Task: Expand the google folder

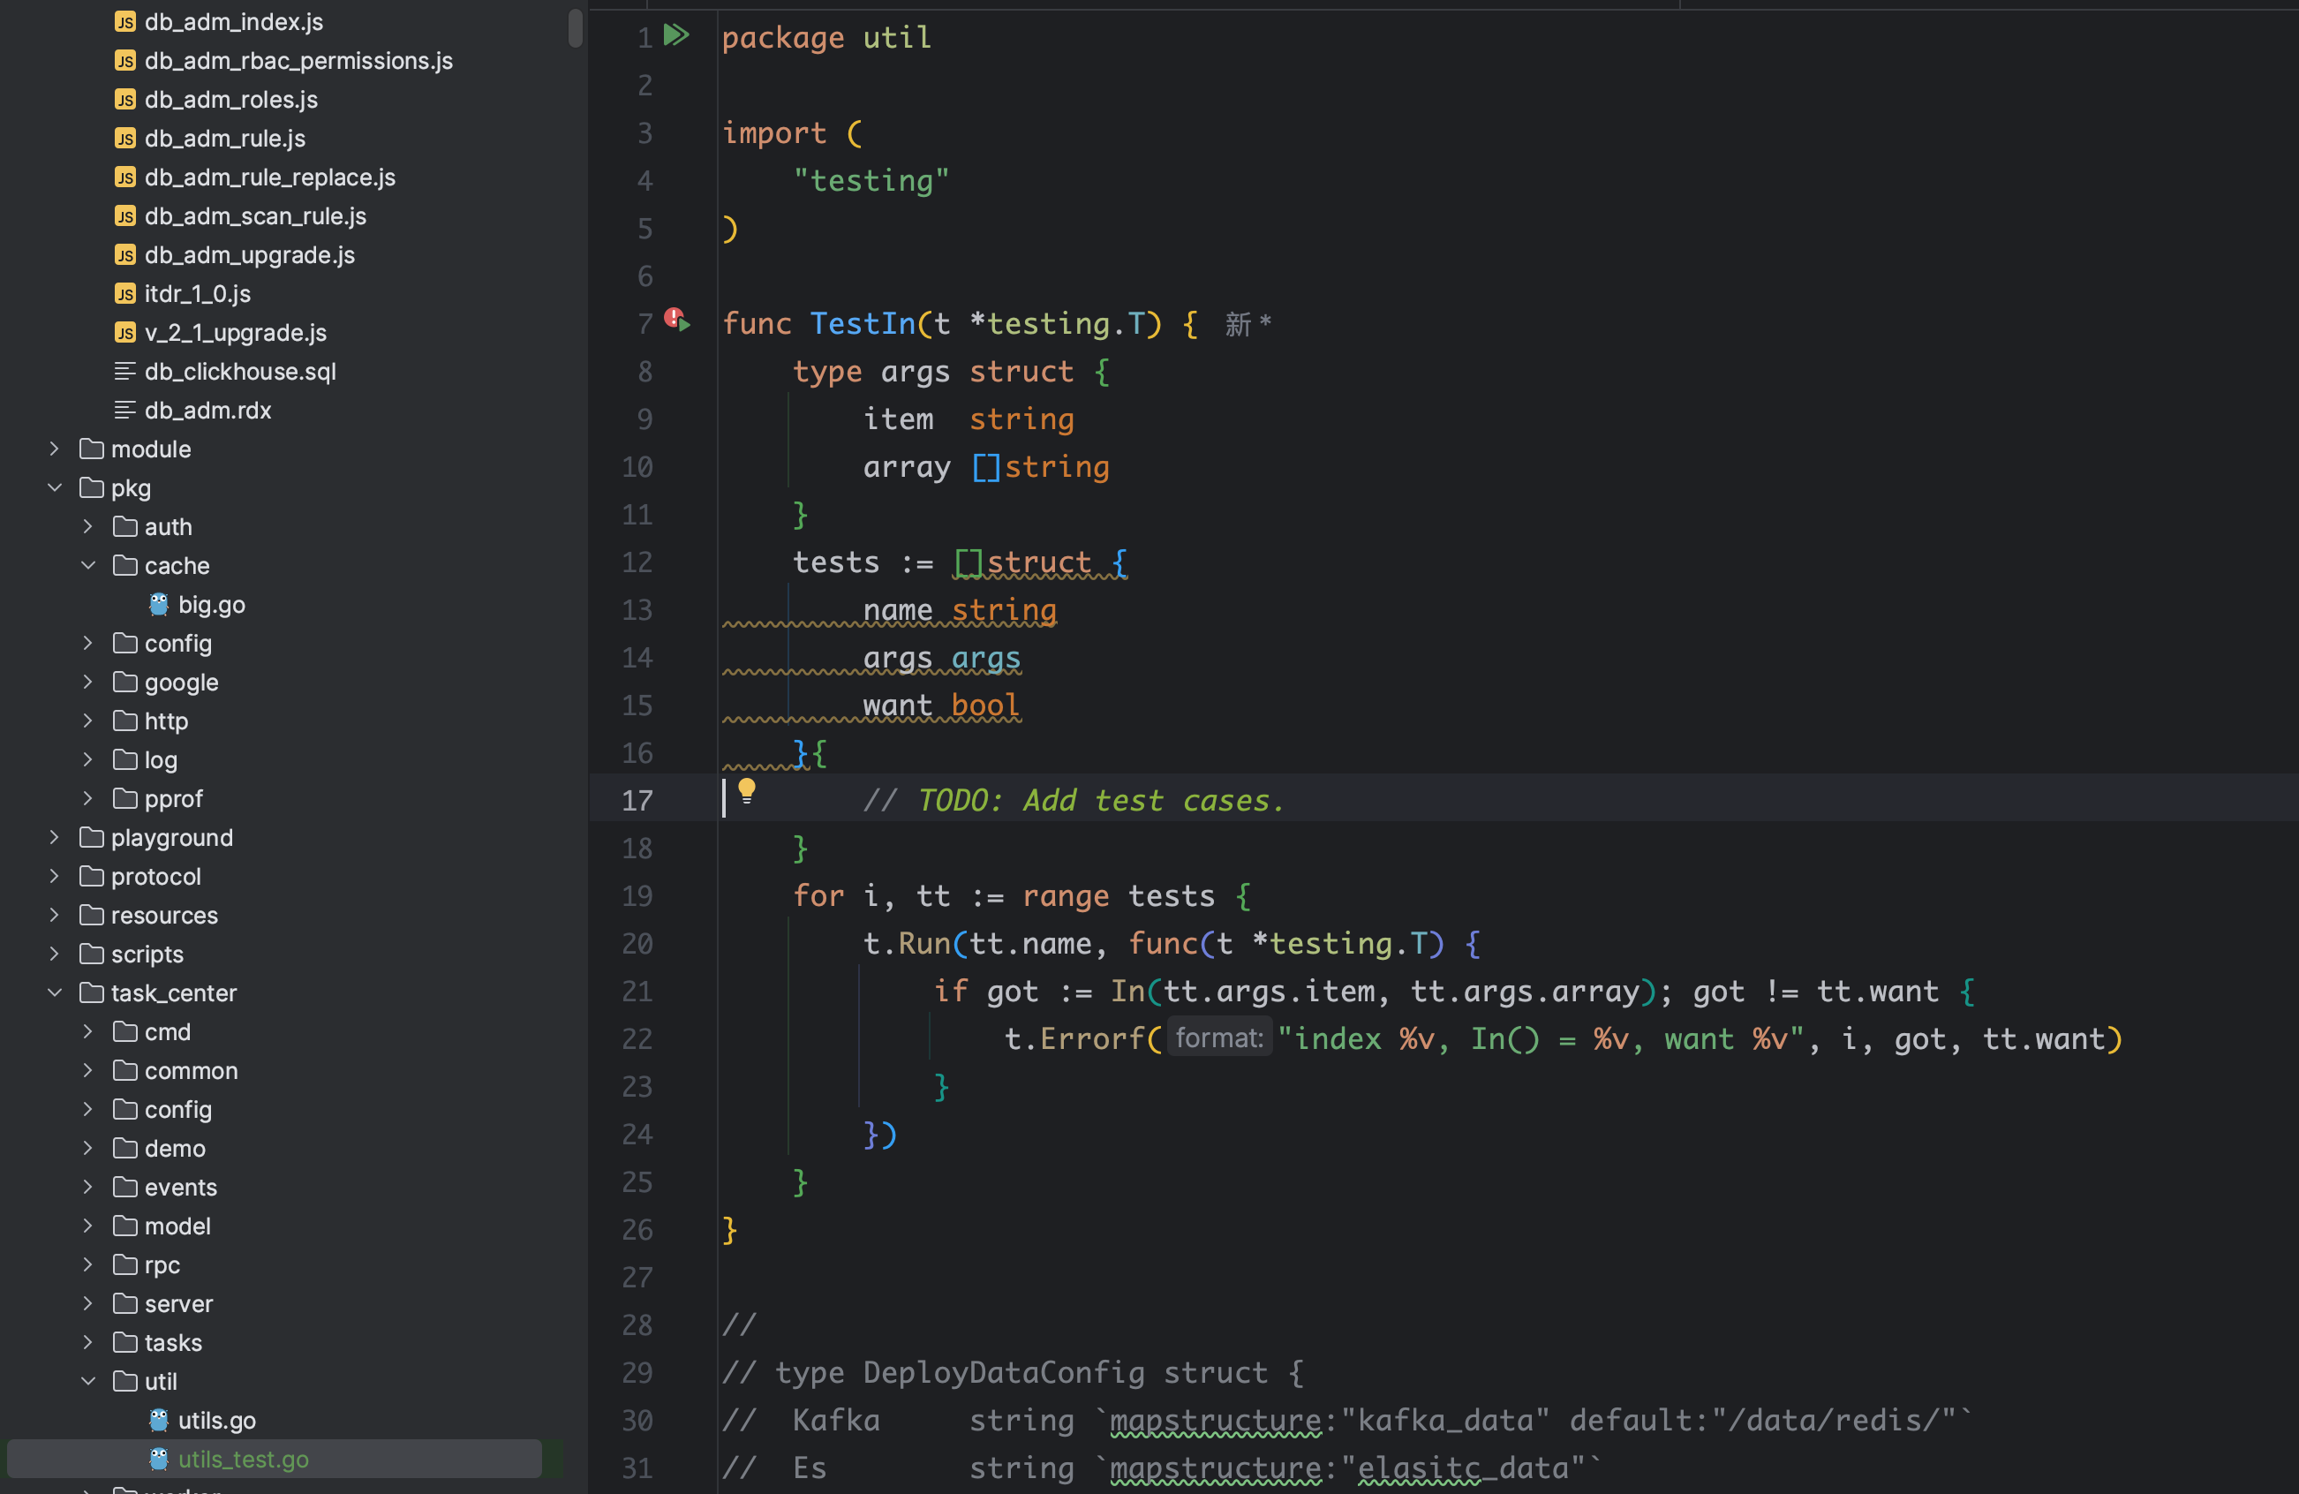Action: (x=88, y=682)
